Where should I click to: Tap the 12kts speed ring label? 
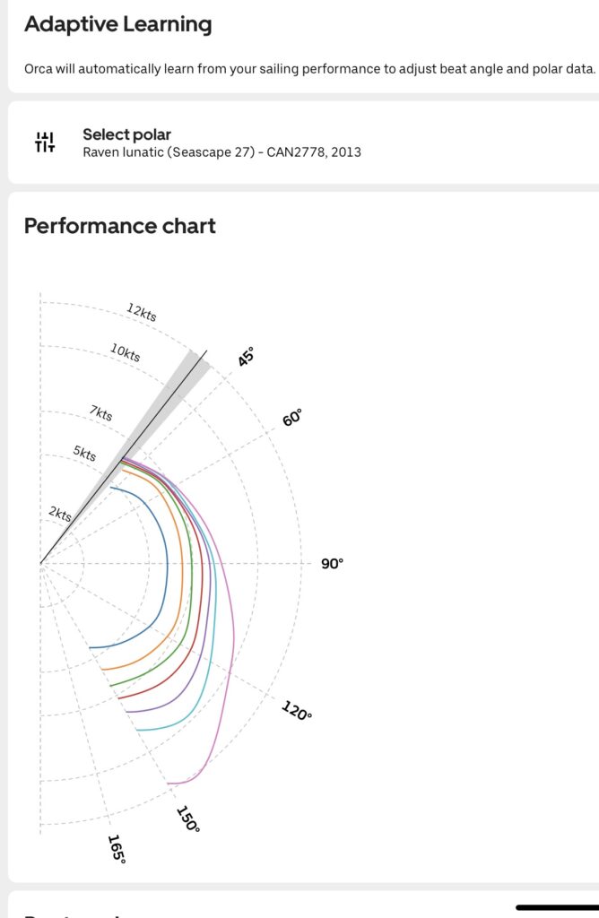[142, 312]
